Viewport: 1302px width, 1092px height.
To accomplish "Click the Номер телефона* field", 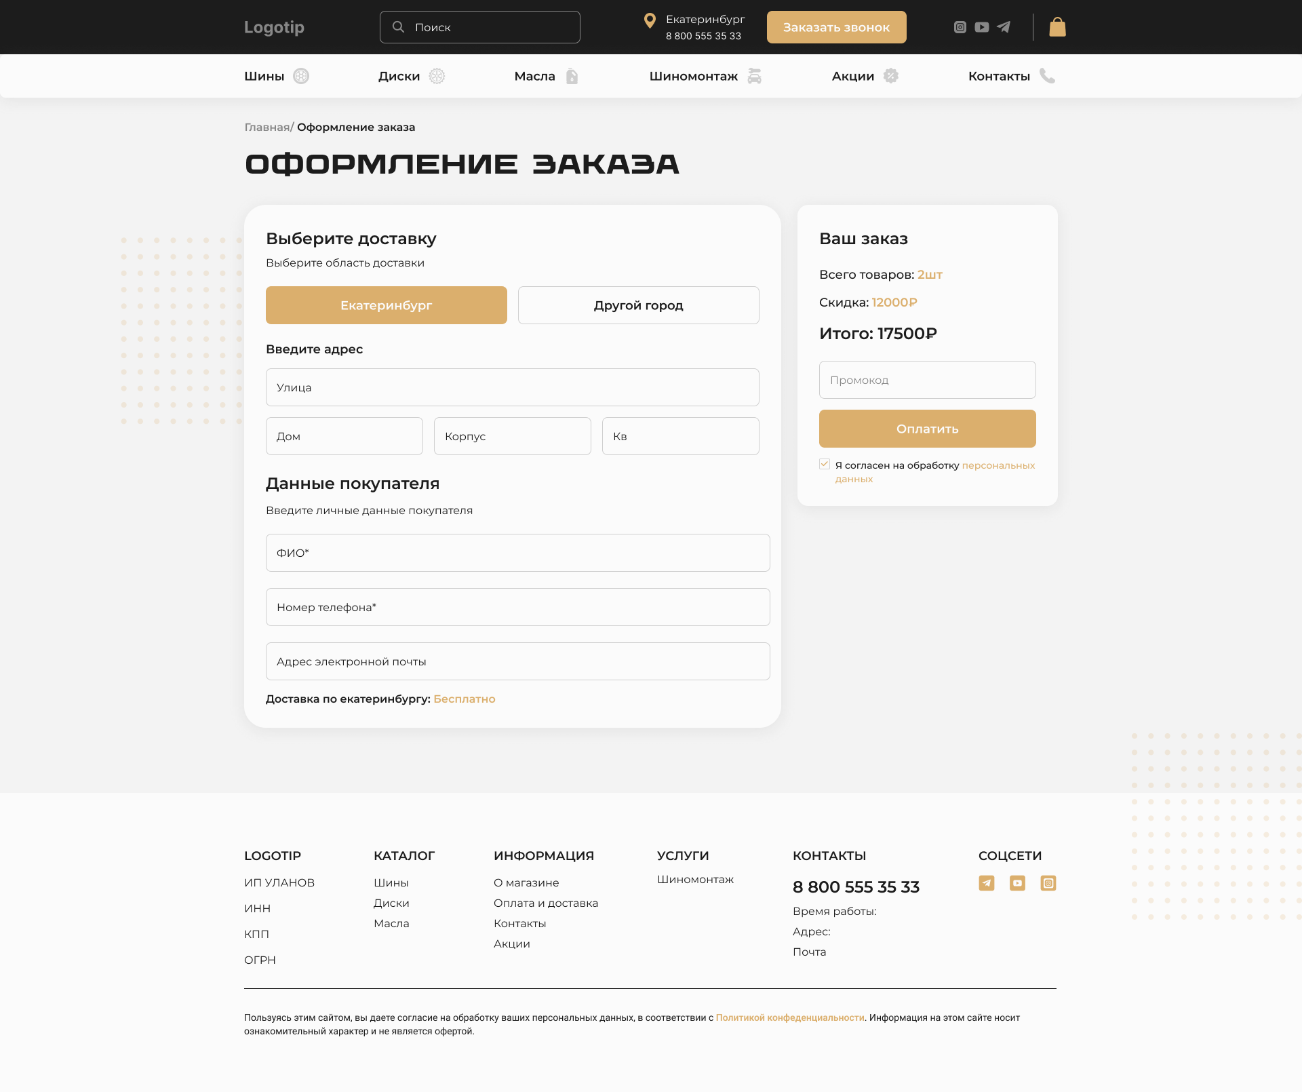I will (518, 607).
